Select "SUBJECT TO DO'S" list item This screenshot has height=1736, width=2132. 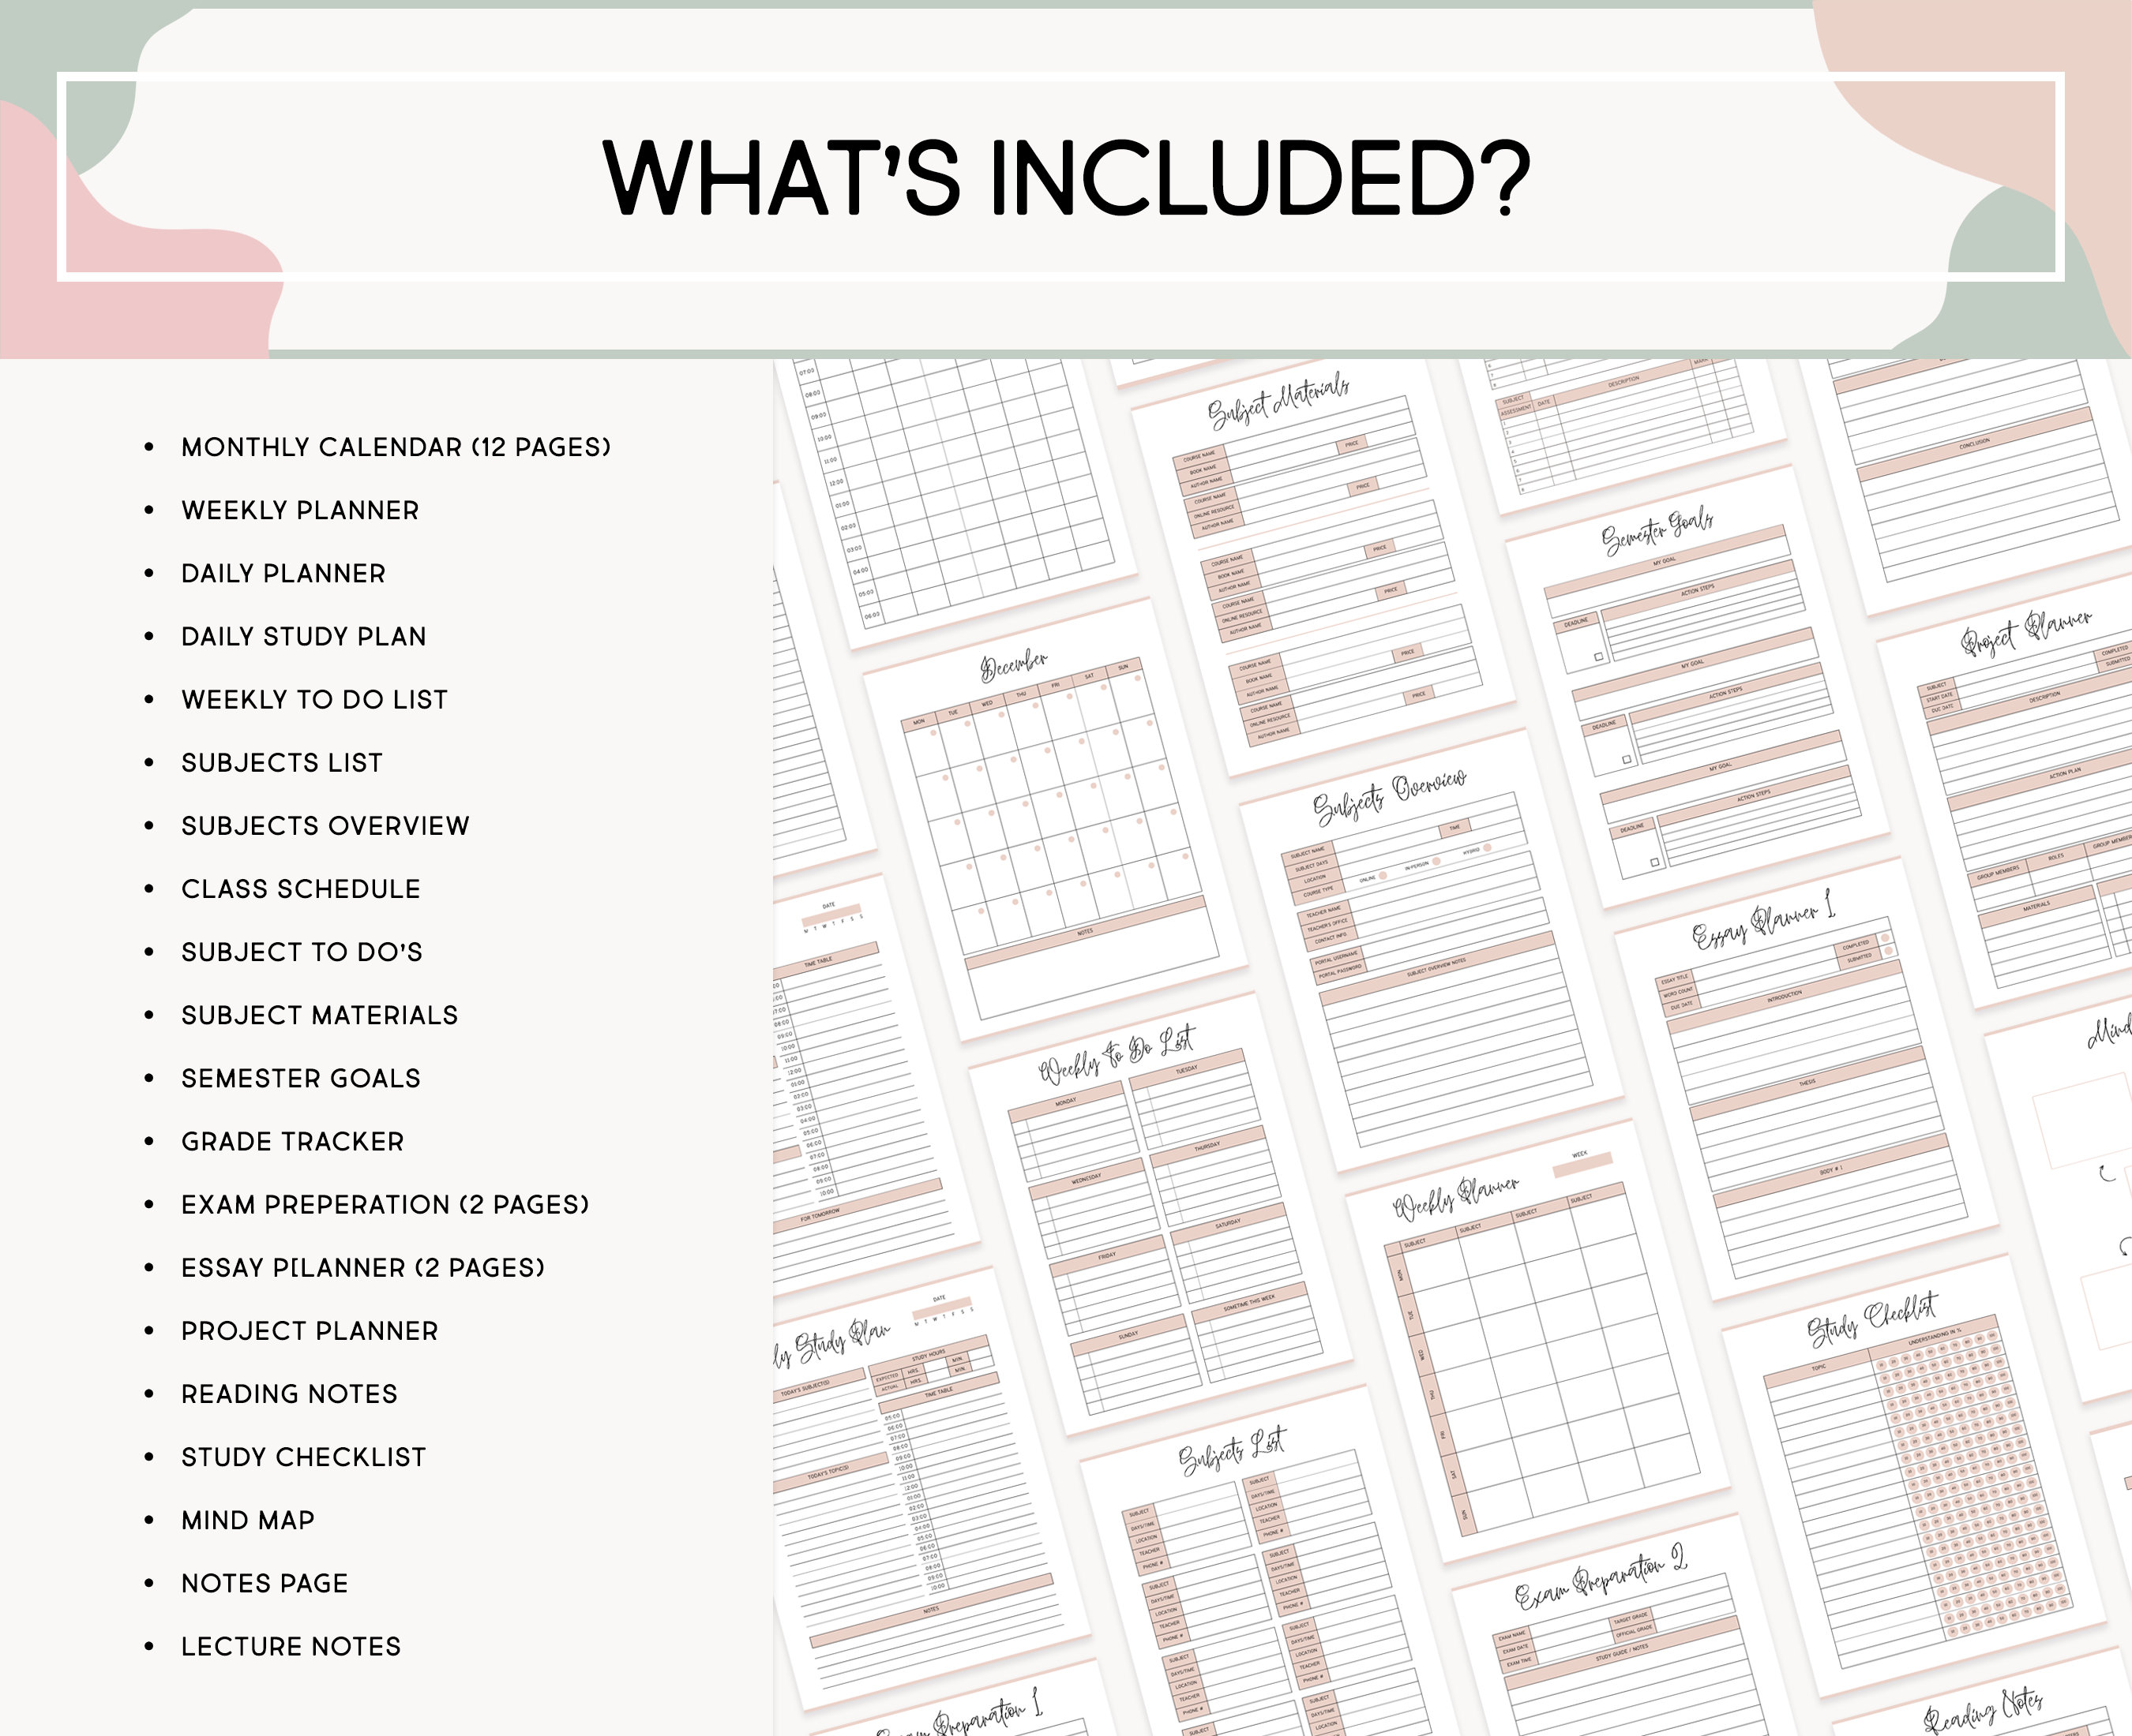pos(302,951)
